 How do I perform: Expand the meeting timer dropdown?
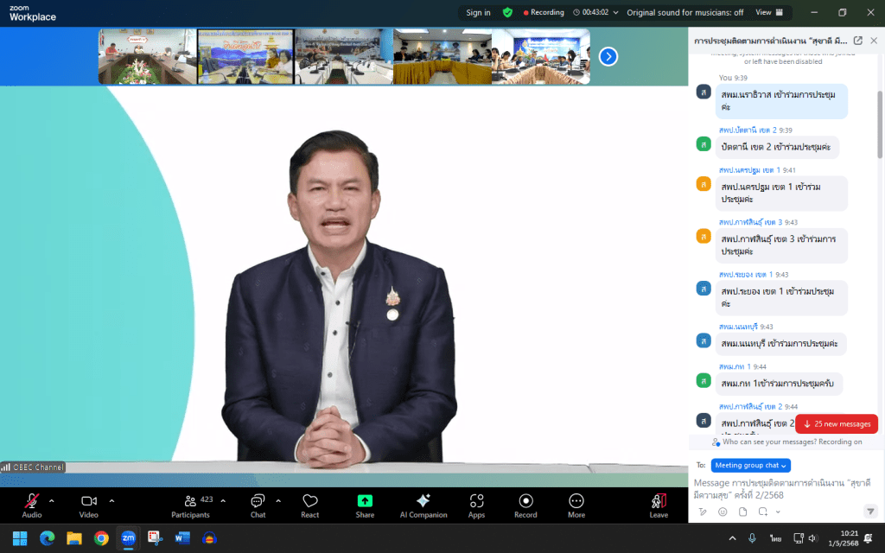tap(615, 12)
